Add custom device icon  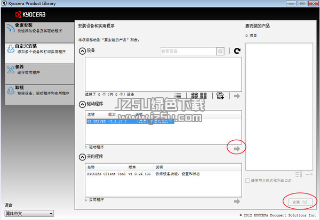pyautogui.click(x=220, y=96)
